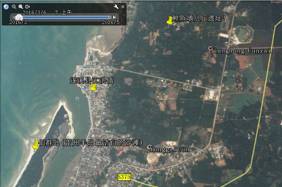Click the blue time slider track
This screenshot has width=282, height=187.
click(x=67, y=17)
